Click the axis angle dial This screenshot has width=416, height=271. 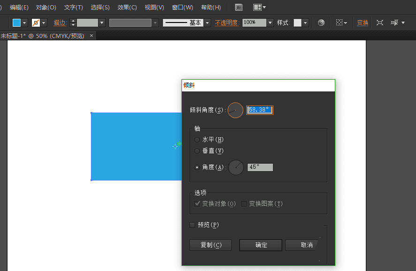(236, 167)
